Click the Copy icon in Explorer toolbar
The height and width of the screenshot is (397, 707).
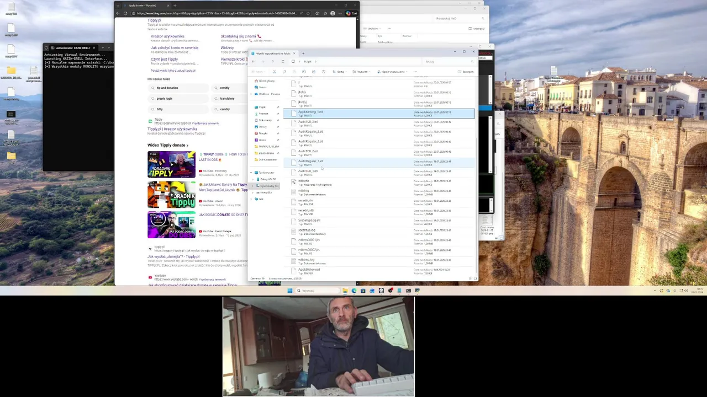pos(284,72)
